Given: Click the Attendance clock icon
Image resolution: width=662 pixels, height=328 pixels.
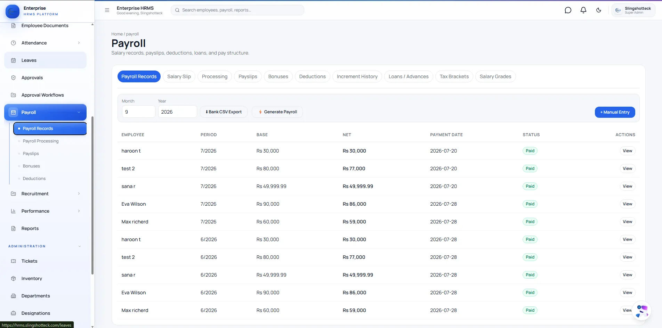Looking at the screenshot, I should (14, 43).
